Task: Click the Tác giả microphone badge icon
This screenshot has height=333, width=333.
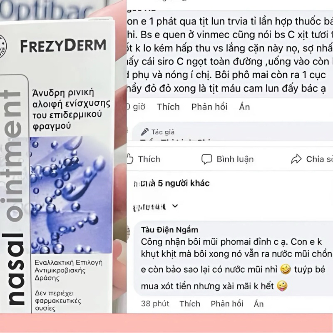Action: (144, 132)
